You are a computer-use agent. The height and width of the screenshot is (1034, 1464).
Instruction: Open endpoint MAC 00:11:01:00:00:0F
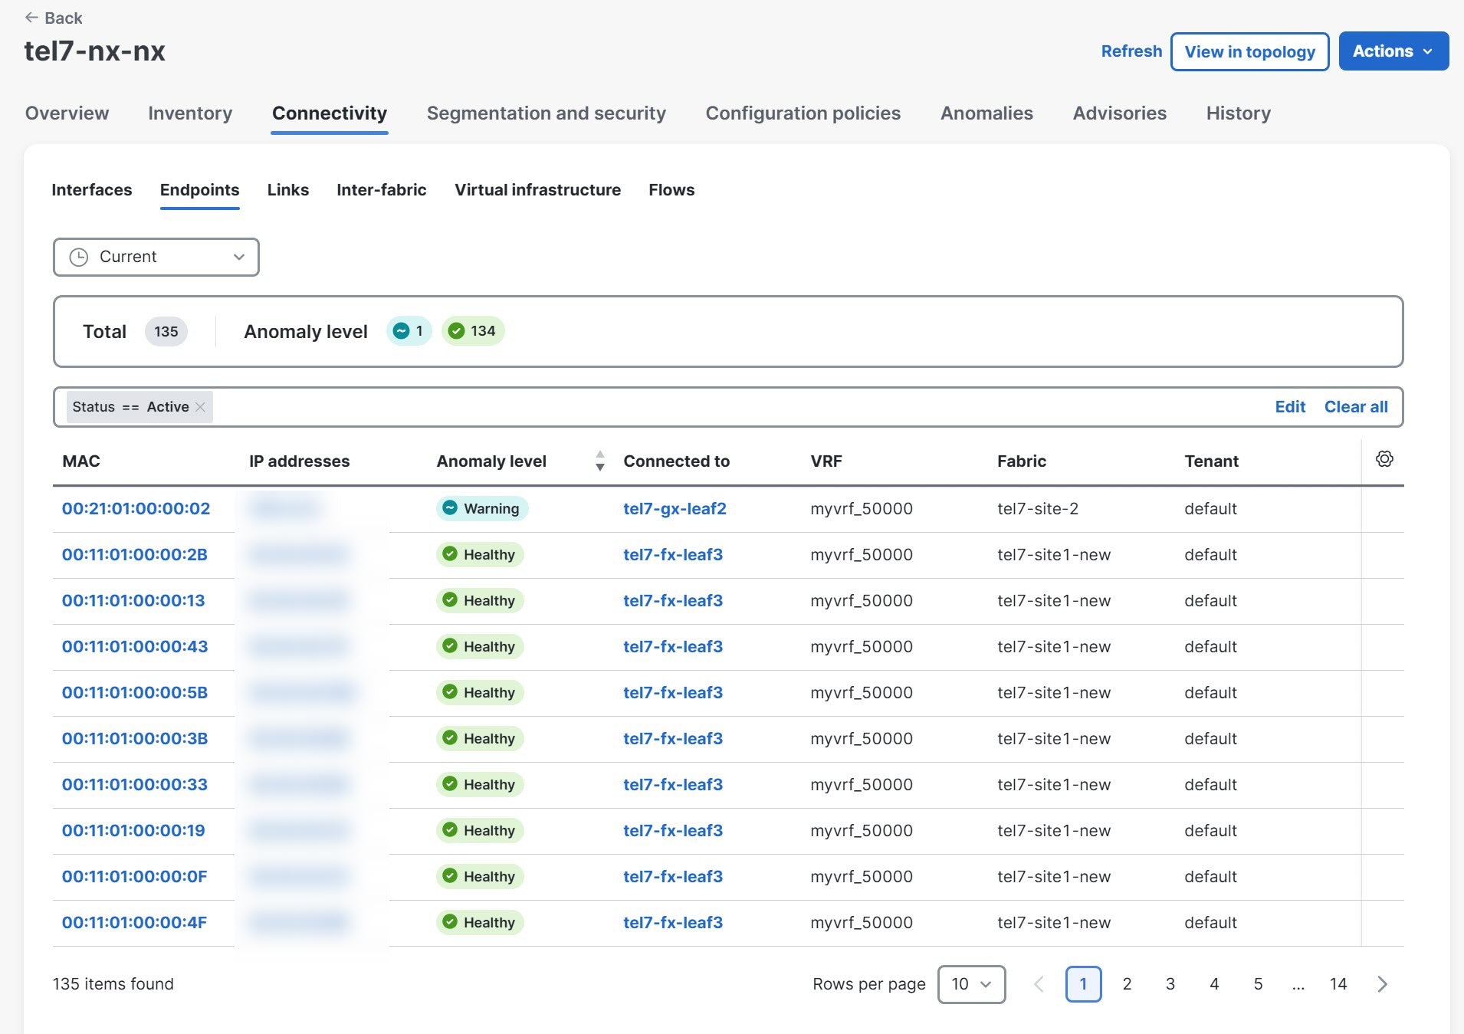point(134,877)
